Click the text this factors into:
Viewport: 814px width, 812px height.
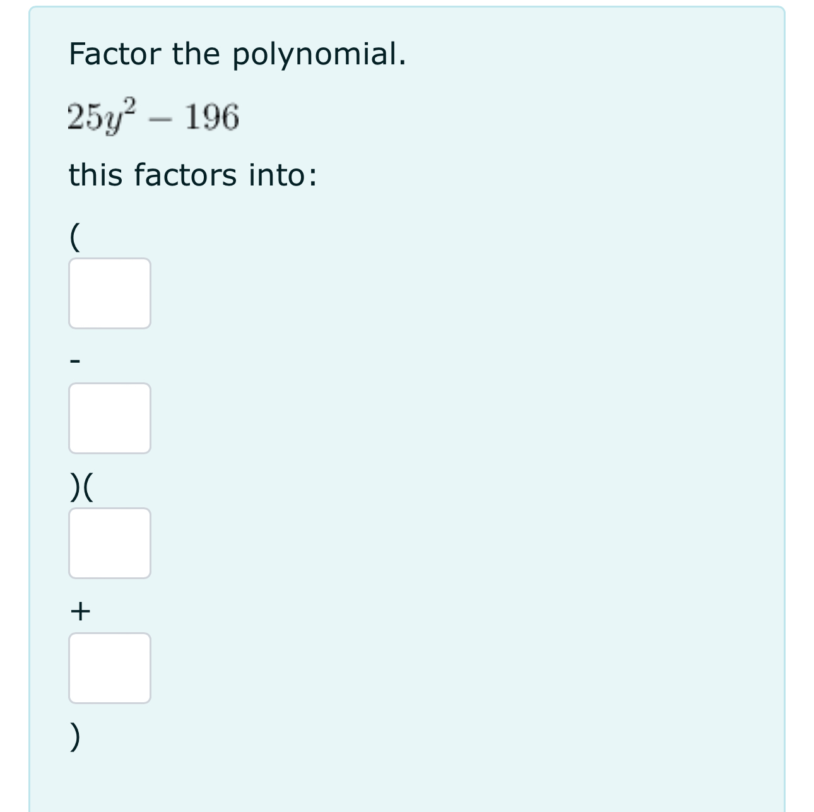tap(192, 175)
